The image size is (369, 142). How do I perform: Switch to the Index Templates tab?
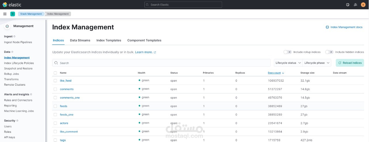tap(109, 40)
